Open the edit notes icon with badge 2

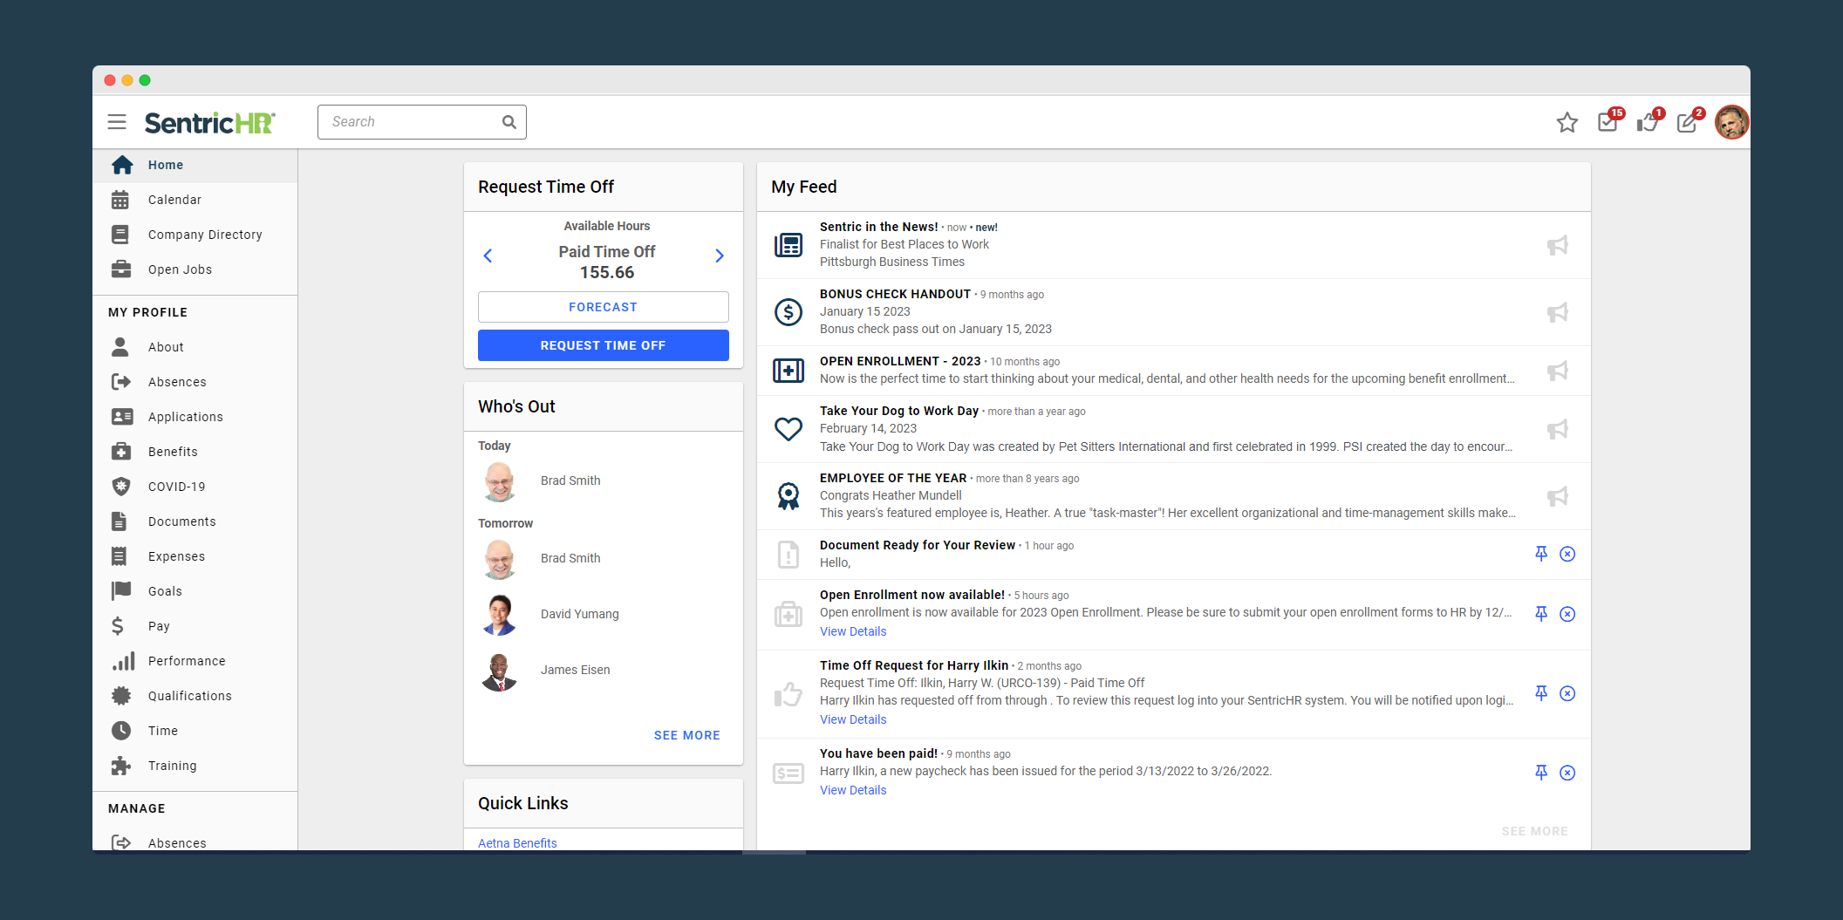(x=1687, y=123)
